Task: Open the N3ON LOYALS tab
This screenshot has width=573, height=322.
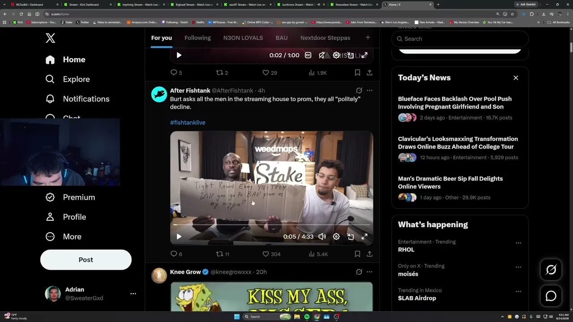Action: point(243,38)
